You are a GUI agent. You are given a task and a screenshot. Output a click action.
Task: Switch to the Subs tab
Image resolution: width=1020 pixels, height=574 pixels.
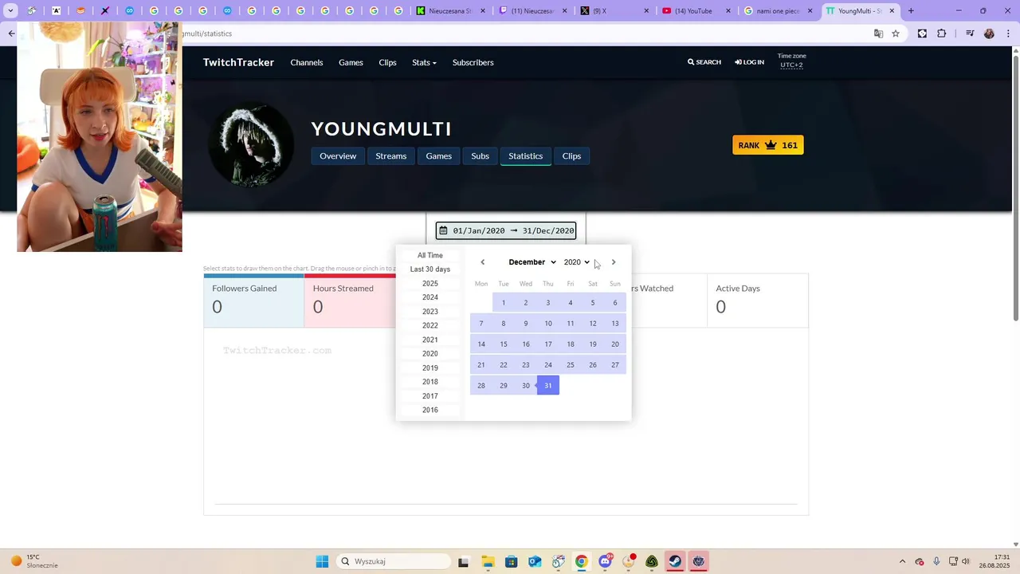click(480, 155)
